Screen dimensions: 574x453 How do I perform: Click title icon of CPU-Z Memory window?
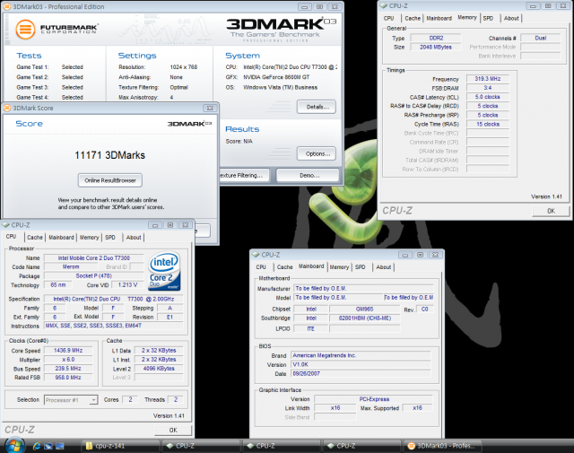coord(384,6)
